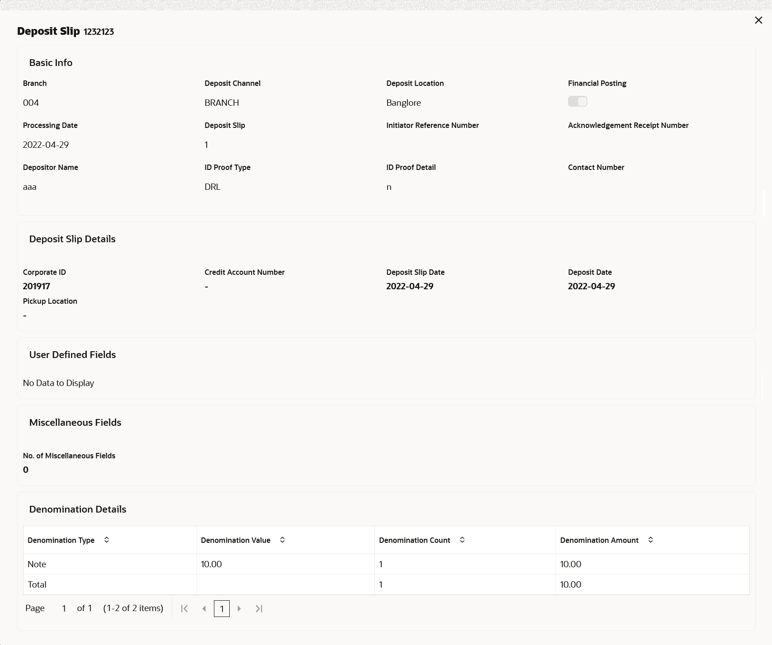
Task: Click Corporate ID value 201917
Action: click(x=37, y=286)
